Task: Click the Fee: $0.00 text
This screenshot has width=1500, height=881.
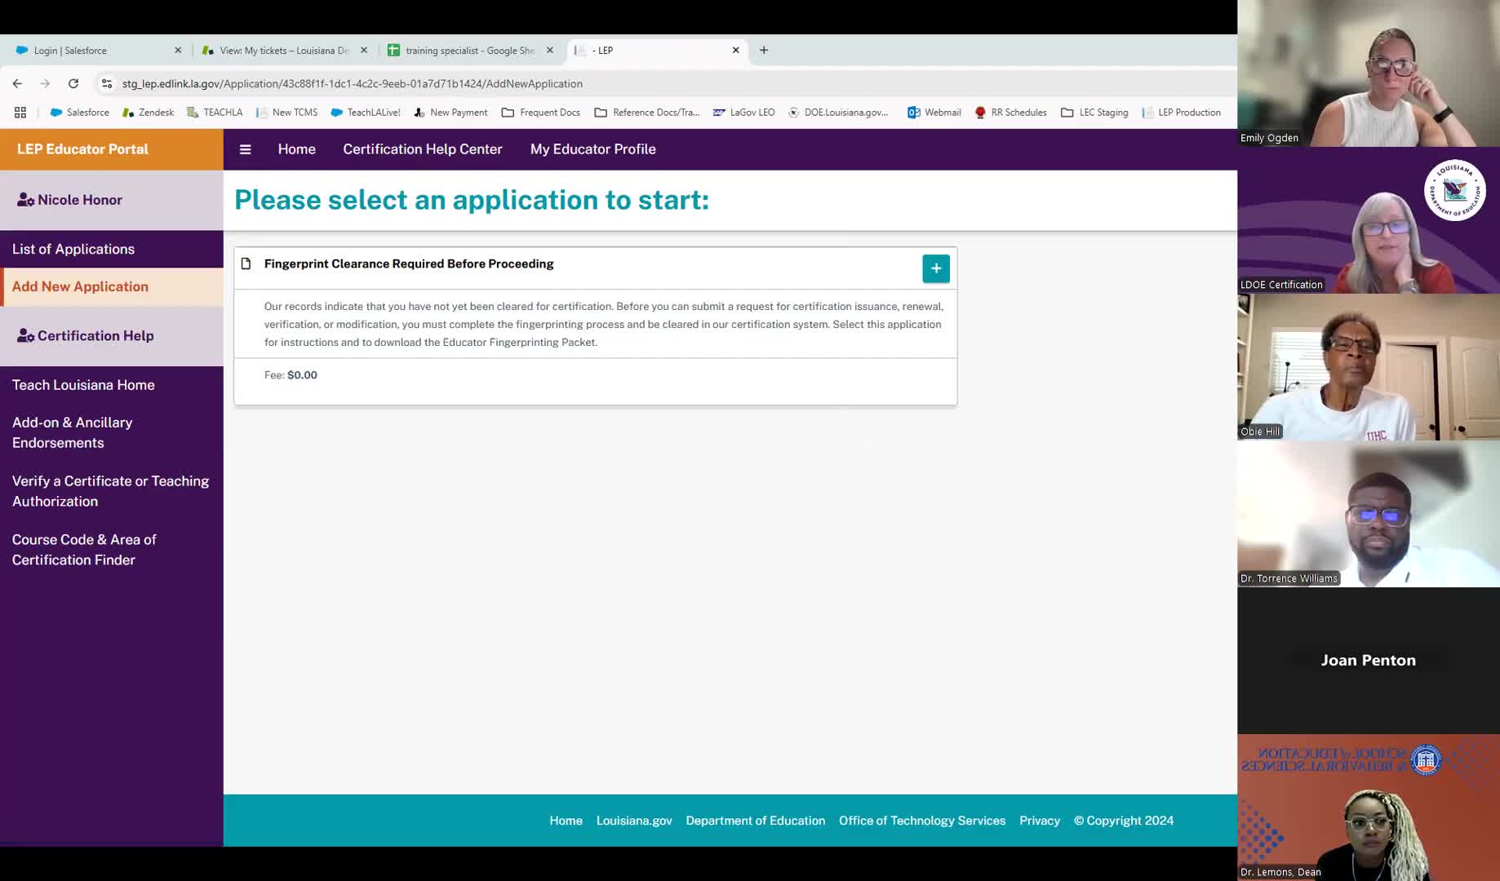Action: pos(291,375)
